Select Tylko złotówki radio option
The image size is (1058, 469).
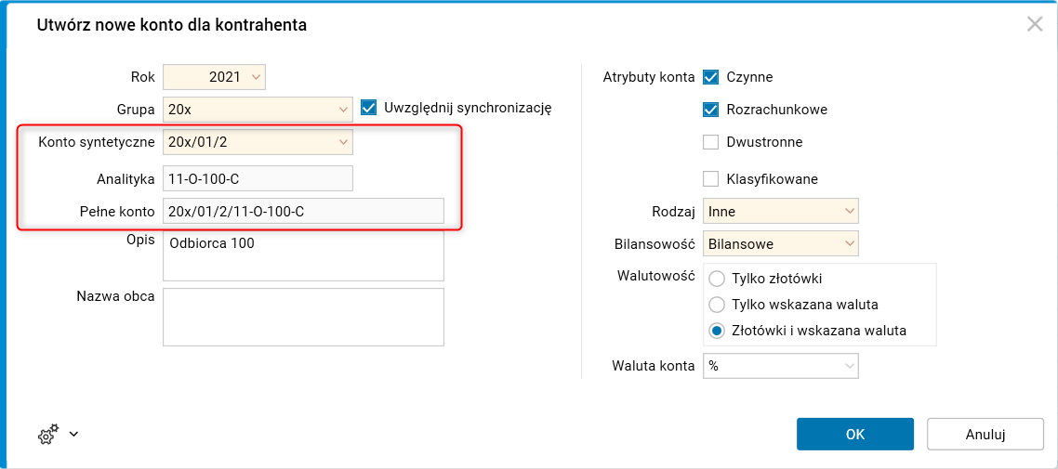pyautogui.click(x=717, y=279)
